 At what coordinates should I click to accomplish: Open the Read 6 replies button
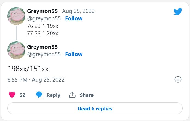95,108
